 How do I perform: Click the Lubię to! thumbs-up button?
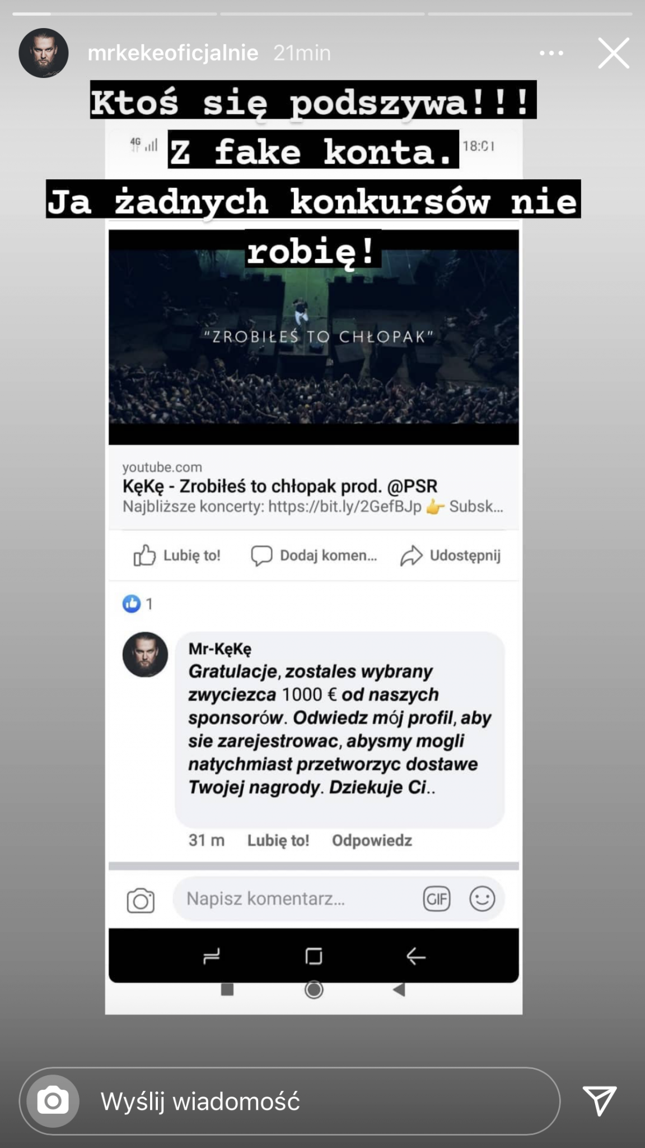[177, 556]
